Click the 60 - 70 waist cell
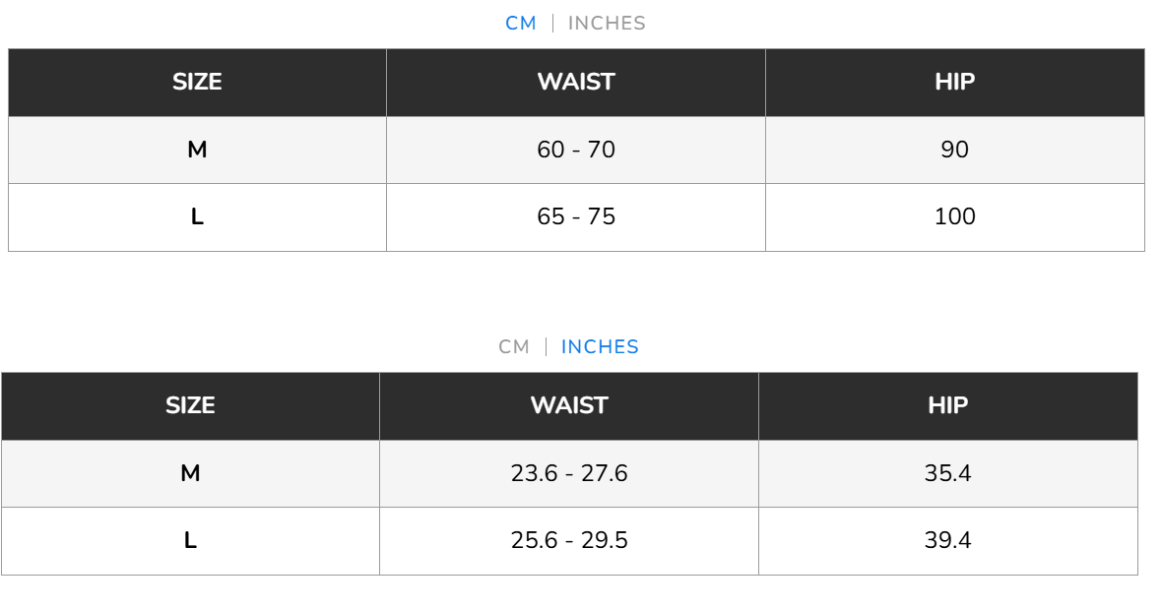This screenshot has height=609, width=1162. pyautogui.click(x=576, y=150)
